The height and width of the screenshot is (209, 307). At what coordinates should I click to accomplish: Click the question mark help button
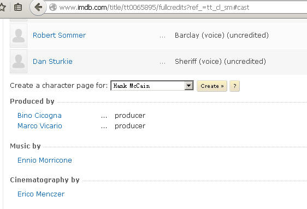(234, 86)
